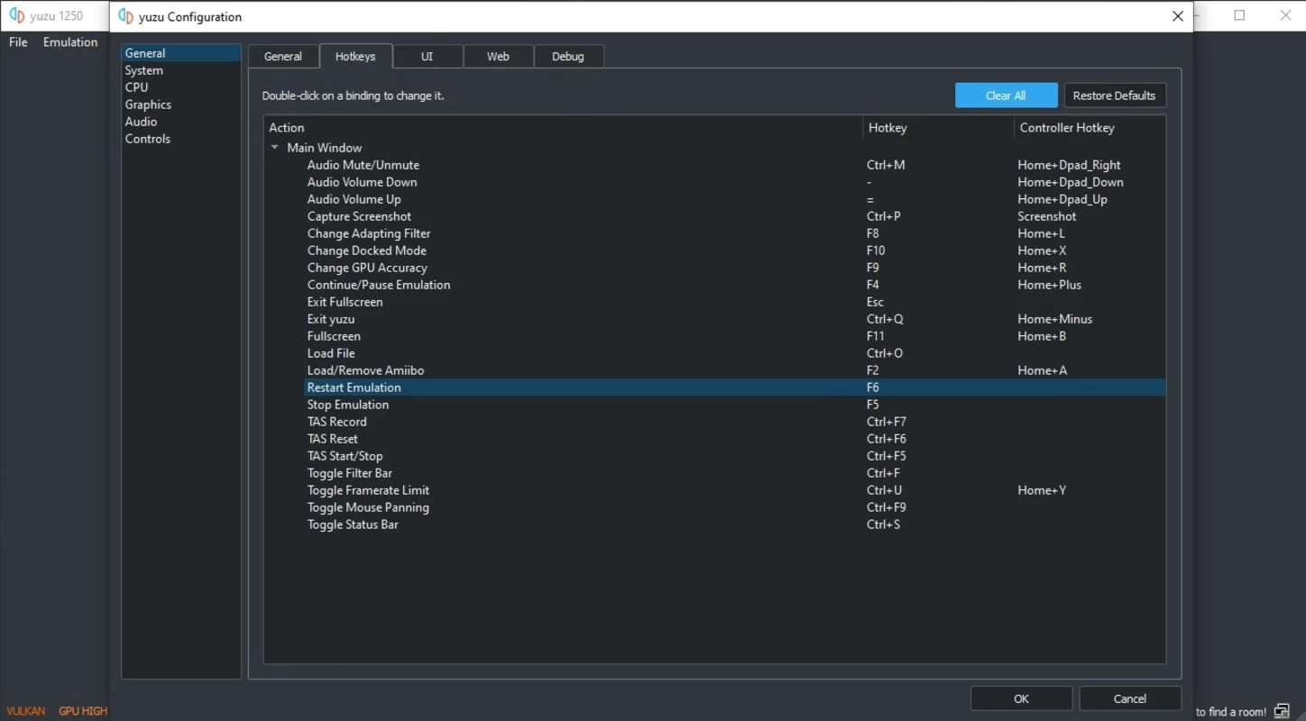Image resolution: width=1306 pixels, height=721 pixels.
Task: Select the Load File action
Action: click(331, 353)
